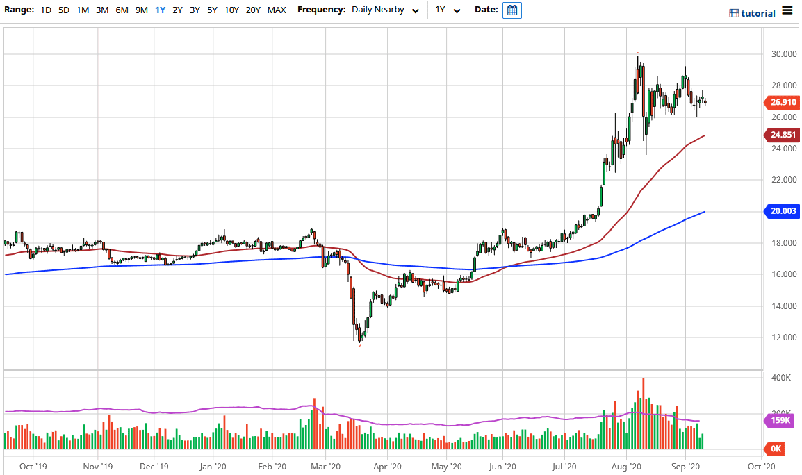802x475 pixels.
Task: Click the film icon beside tutorial
Action: click(x=734, y=13)
